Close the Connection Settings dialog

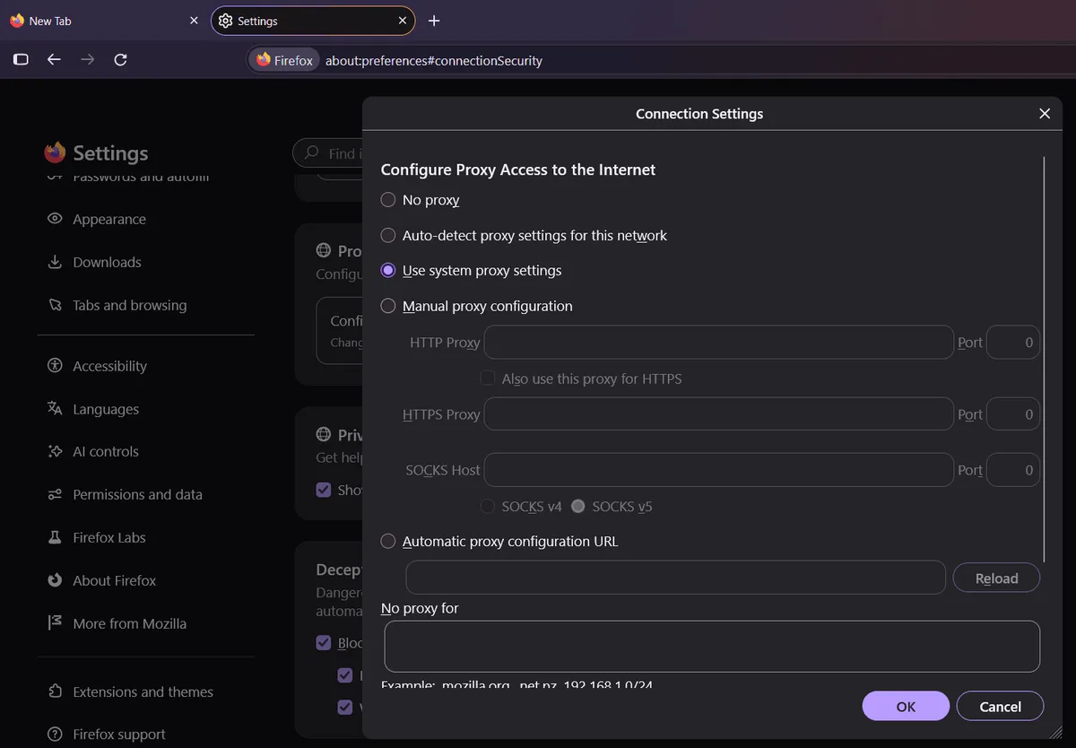point(1045,114)
